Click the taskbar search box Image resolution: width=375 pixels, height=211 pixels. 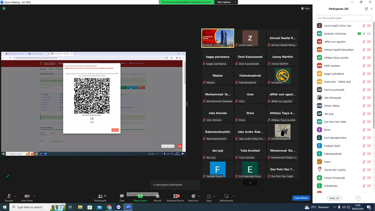(37, 207)
